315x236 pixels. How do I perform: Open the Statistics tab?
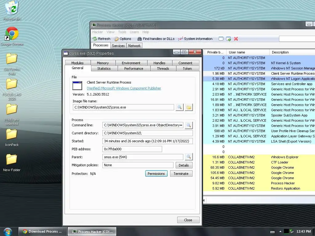click(104, 69)
